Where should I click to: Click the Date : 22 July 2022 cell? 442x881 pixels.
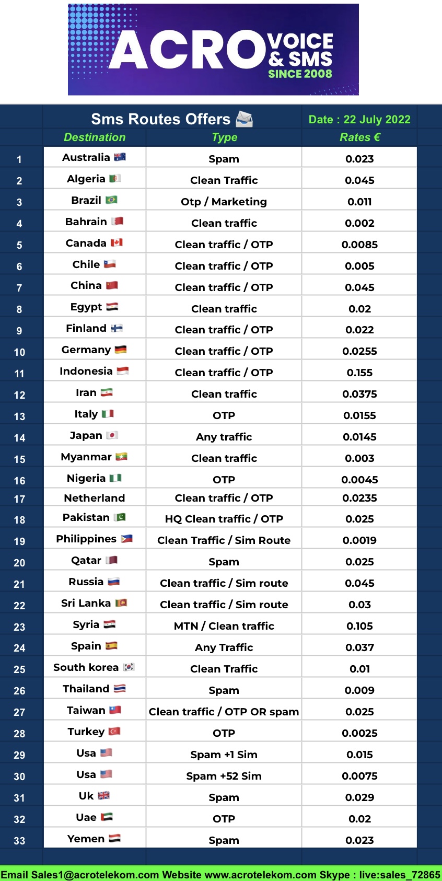tap(359, 120)
